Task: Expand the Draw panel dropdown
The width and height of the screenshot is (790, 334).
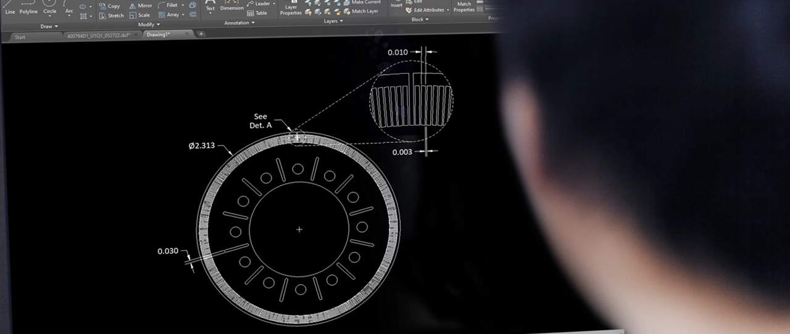Action: coord(49,26)
